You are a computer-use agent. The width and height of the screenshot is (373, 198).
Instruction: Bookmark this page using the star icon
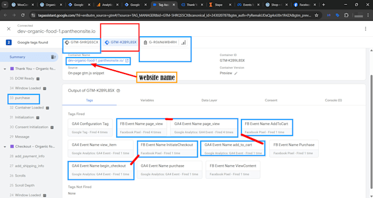pos(317,15)
